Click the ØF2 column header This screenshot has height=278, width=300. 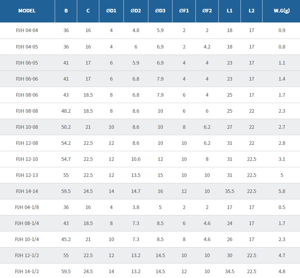[207, 11]
